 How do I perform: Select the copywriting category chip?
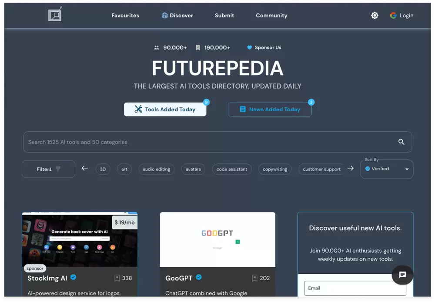click(274, 169)
